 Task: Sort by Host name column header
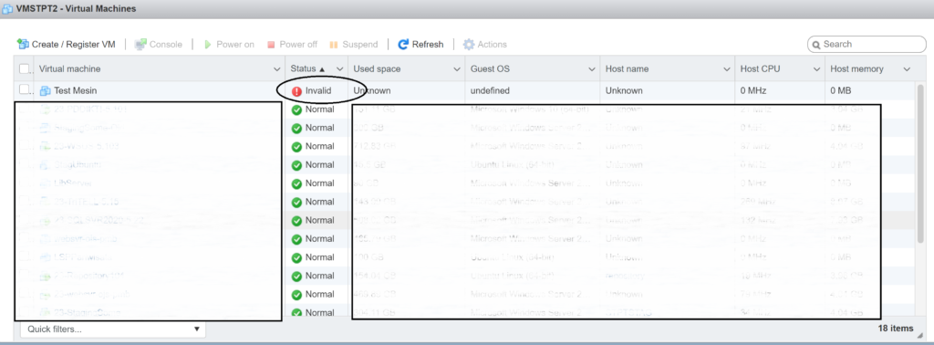pos(627,69)
